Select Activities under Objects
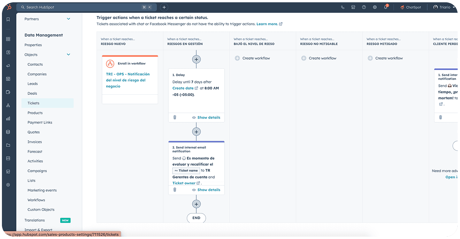Viewport: 460px width, 239px height. click(35, 161)
